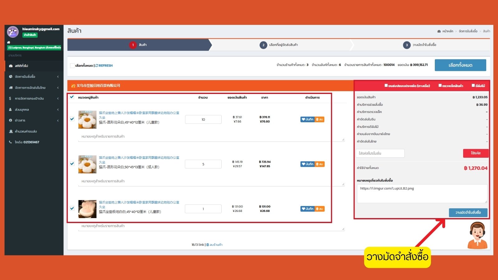Click the home icon in the sidebar
Viewport: 498px width, 280px height.
point(9,42)
